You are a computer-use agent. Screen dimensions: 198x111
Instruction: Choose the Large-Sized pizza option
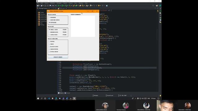[49, 35]
